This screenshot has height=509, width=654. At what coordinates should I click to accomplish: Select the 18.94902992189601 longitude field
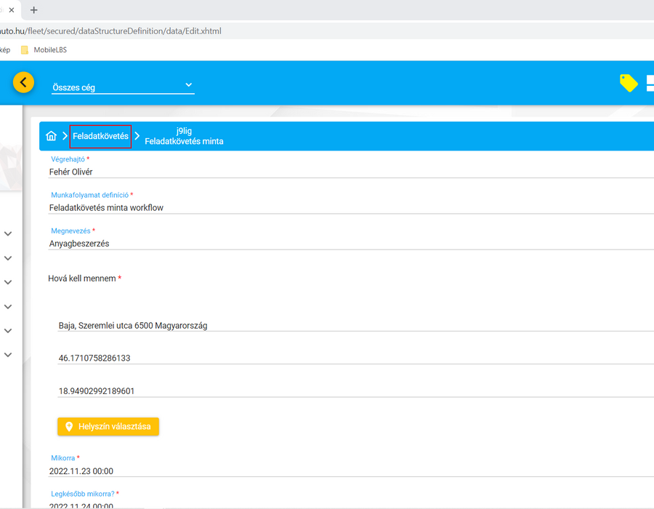coord(355,391)
